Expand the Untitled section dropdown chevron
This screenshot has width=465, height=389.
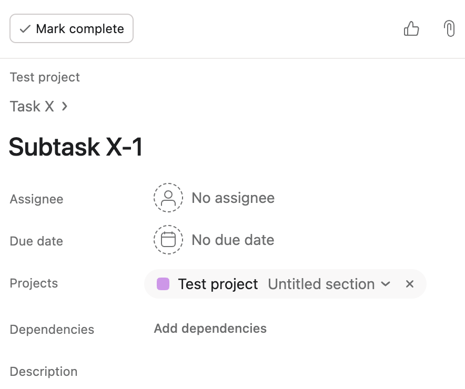(x=386, y=284)
